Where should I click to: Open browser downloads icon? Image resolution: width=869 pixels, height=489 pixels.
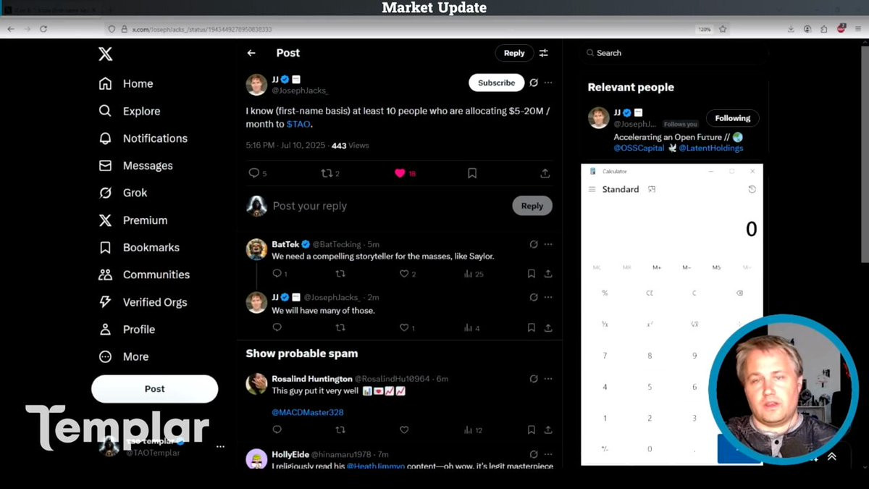click(791, 29)
